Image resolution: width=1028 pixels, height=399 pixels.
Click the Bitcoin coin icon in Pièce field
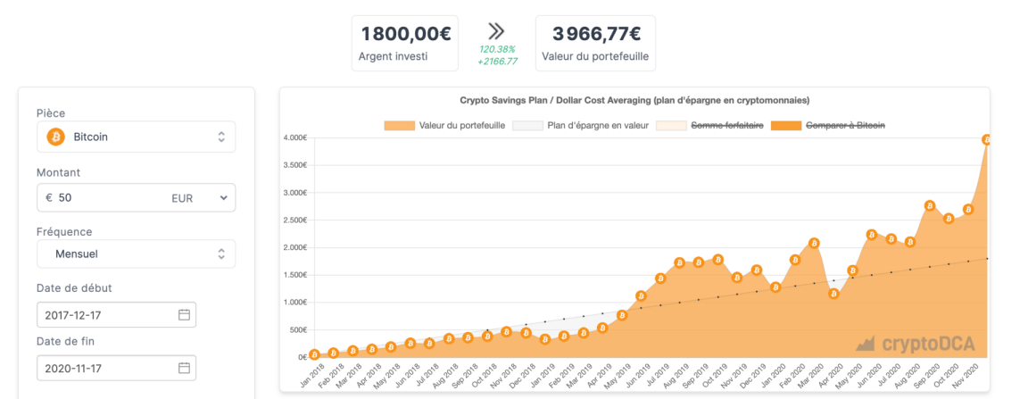pos(55,137)
